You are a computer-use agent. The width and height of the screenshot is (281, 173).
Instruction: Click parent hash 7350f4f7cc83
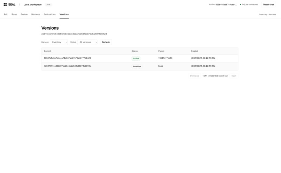(165, 58)
